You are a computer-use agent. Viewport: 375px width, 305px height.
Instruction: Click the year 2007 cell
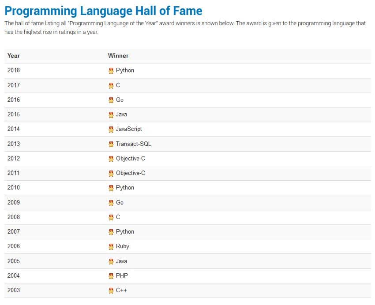14,232
